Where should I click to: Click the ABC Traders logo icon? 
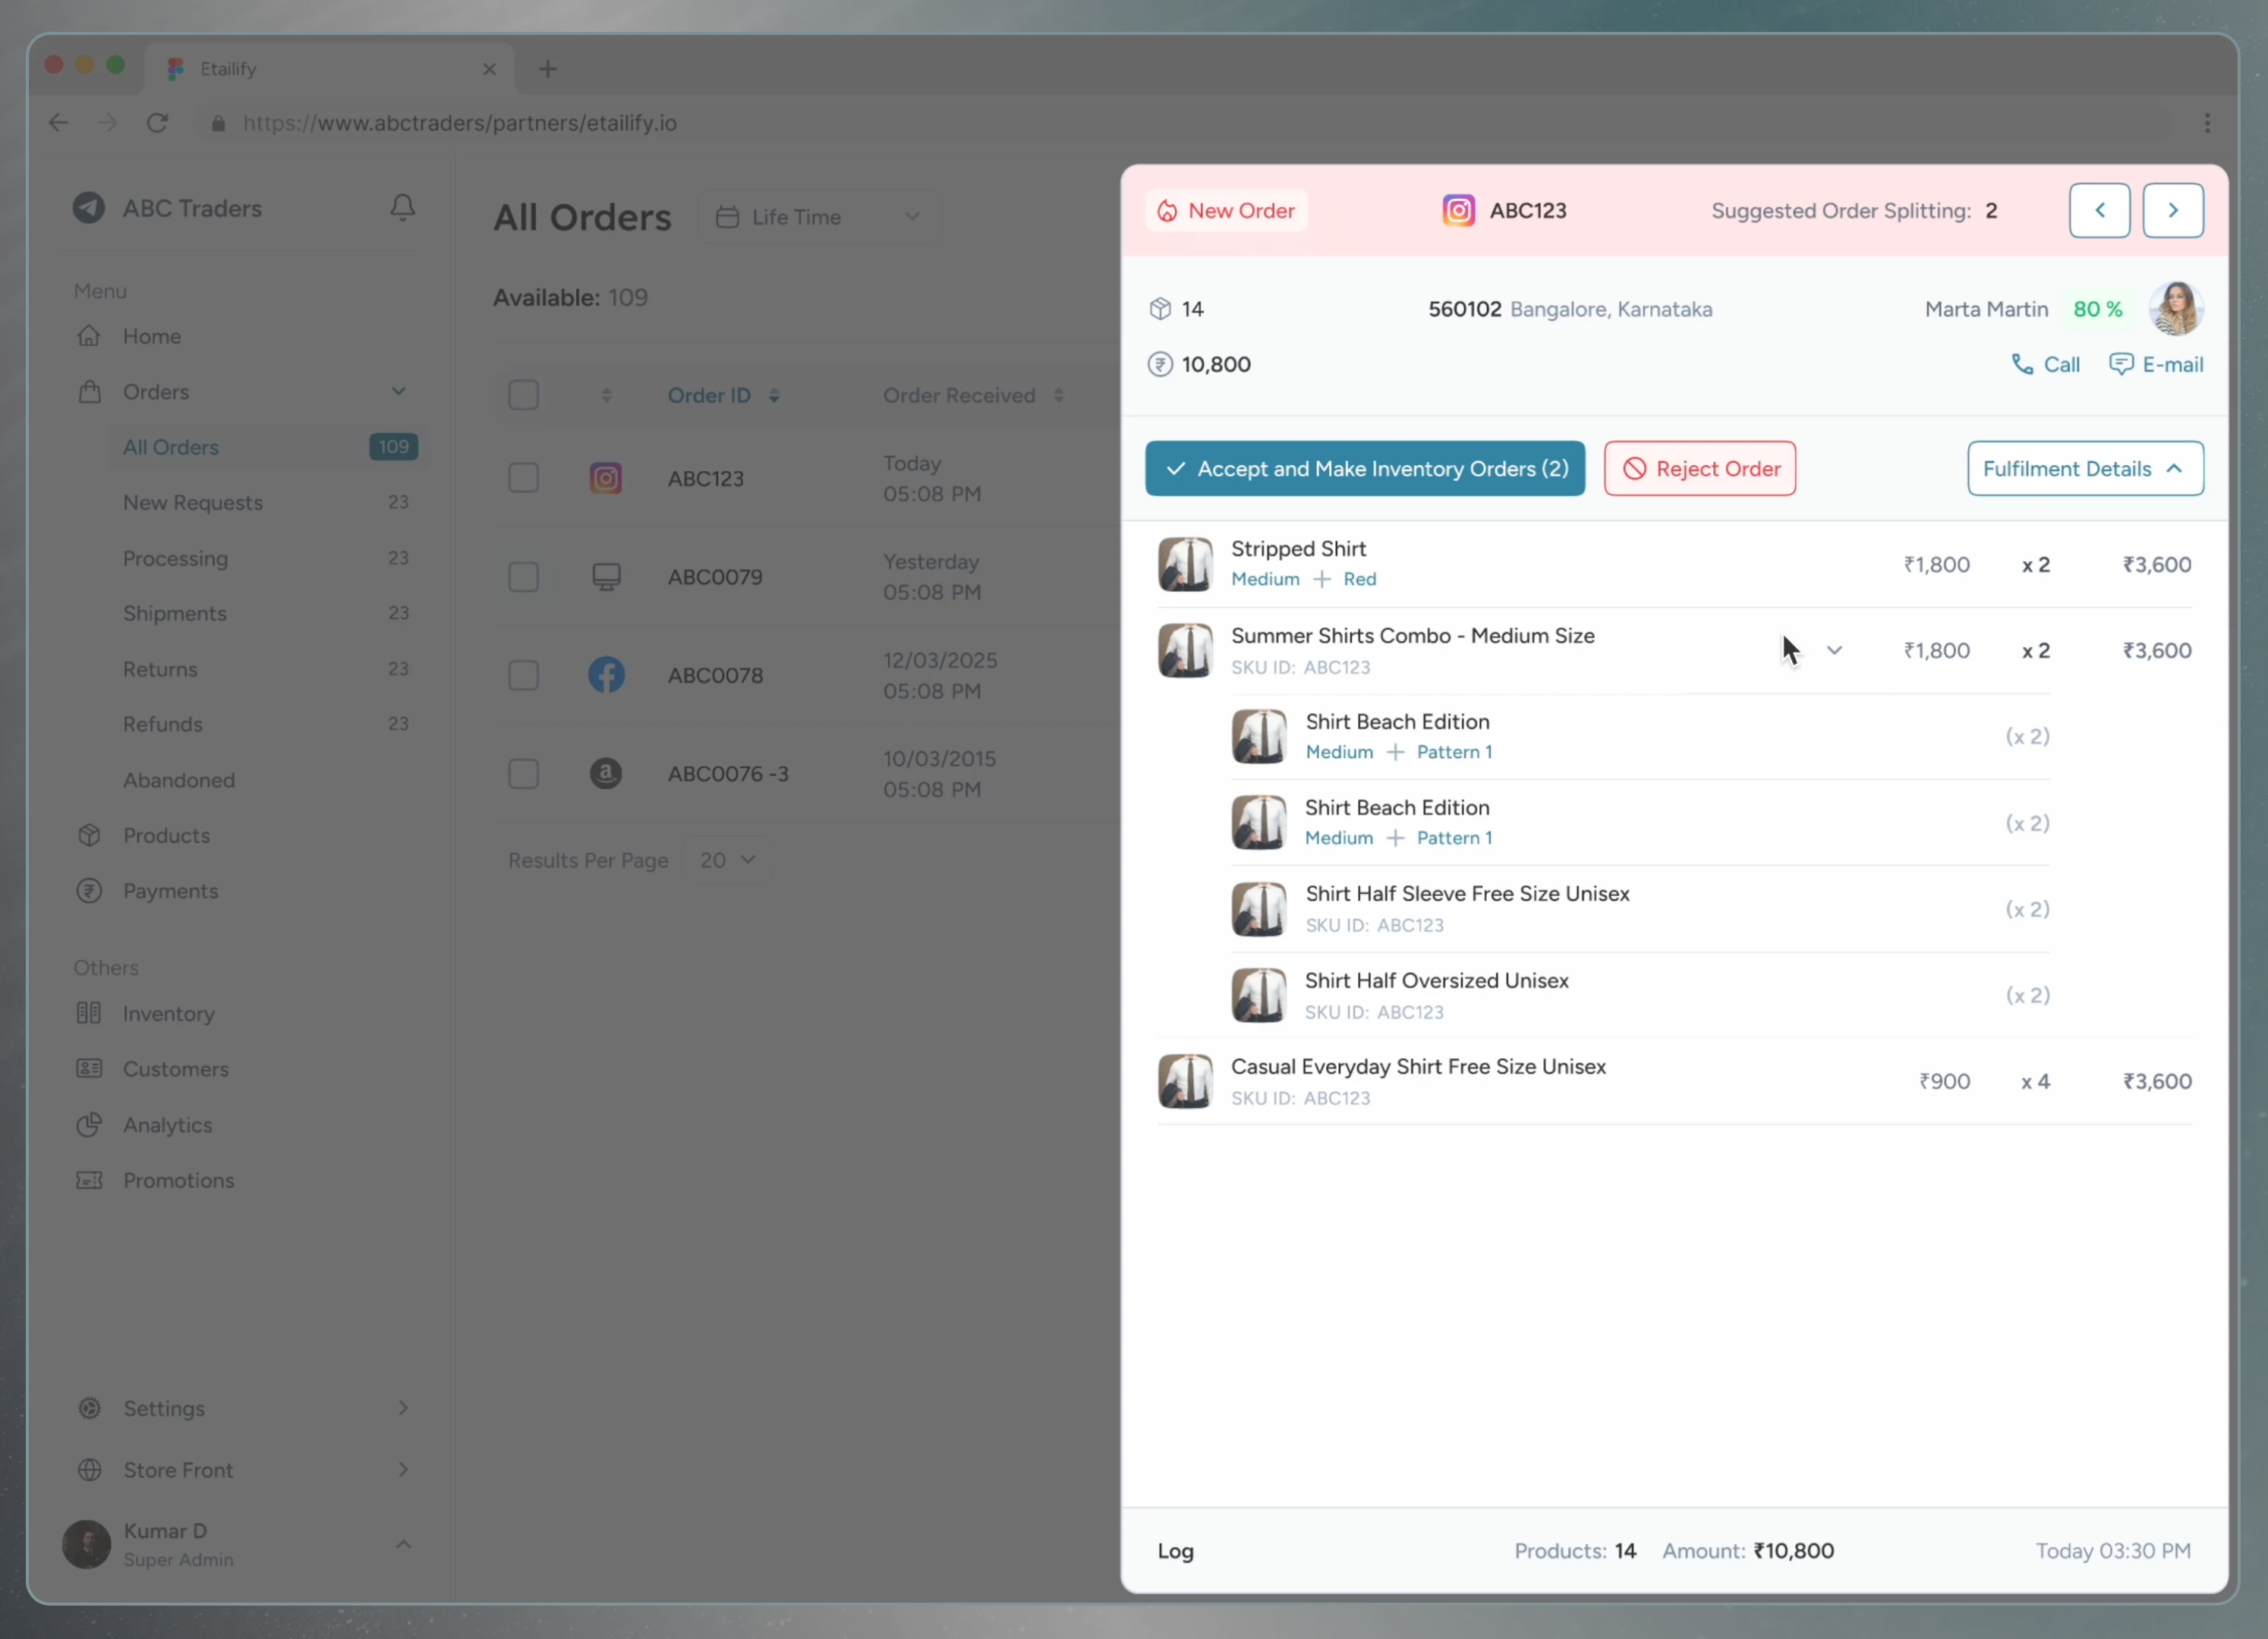(89, 208)
